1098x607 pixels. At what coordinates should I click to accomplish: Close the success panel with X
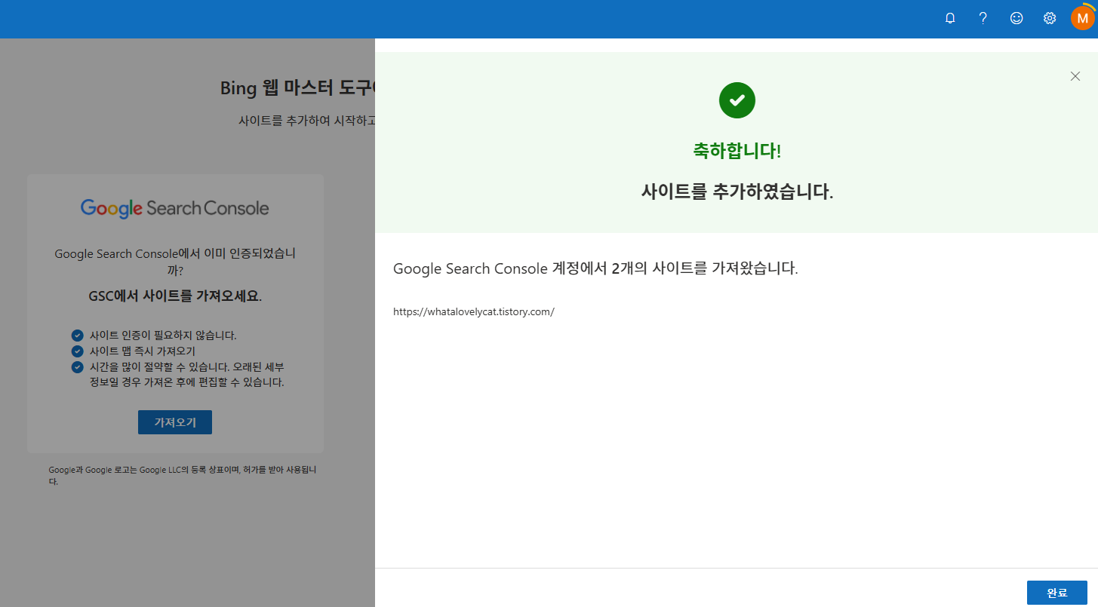click(x=1075, y=76)
